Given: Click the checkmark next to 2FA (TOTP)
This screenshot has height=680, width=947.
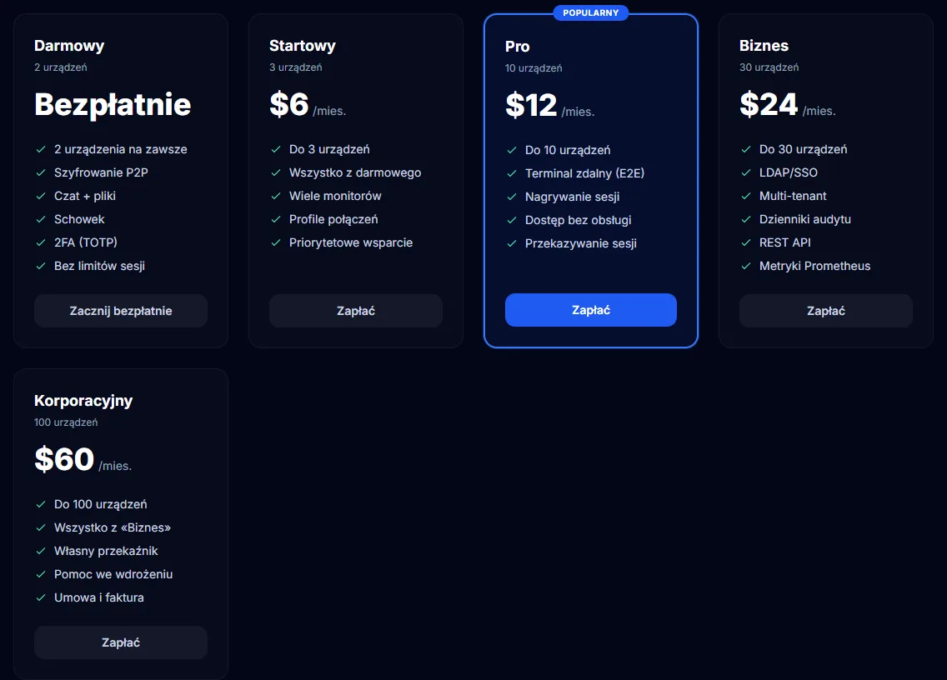Looking at the screenshot, I should pyautogui.click(x=41, y=242).
